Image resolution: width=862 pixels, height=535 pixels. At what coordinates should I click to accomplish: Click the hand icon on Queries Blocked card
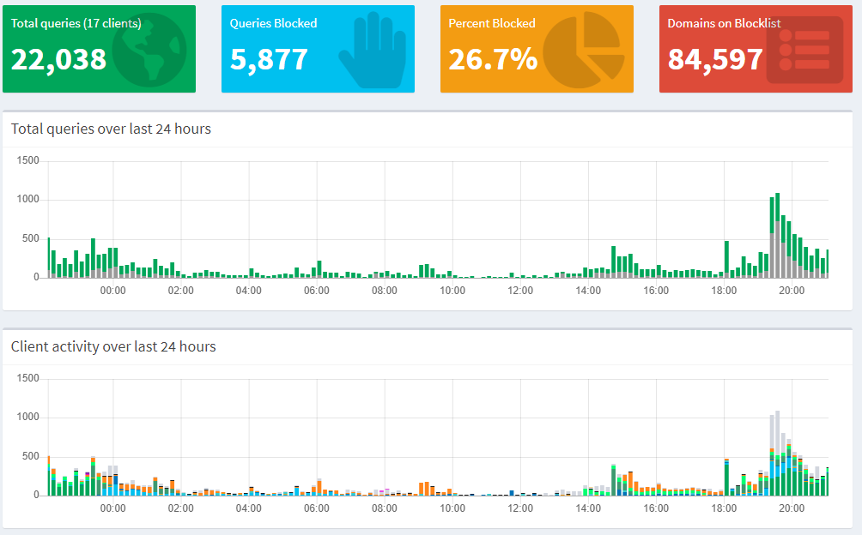pos(370,51)
